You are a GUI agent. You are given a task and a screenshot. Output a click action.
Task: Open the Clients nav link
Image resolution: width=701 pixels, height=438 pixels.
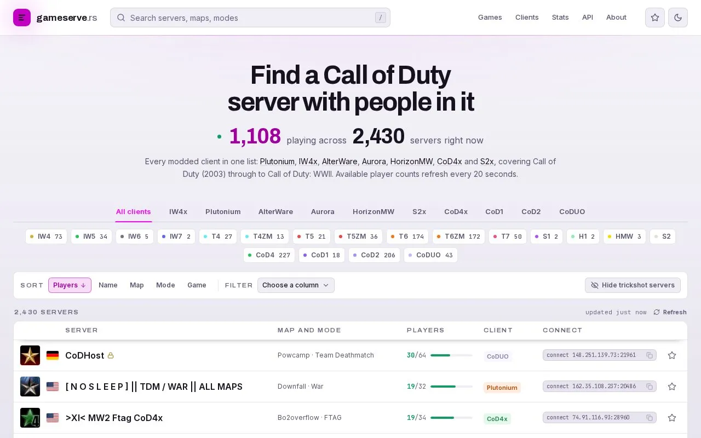point(527,18)
